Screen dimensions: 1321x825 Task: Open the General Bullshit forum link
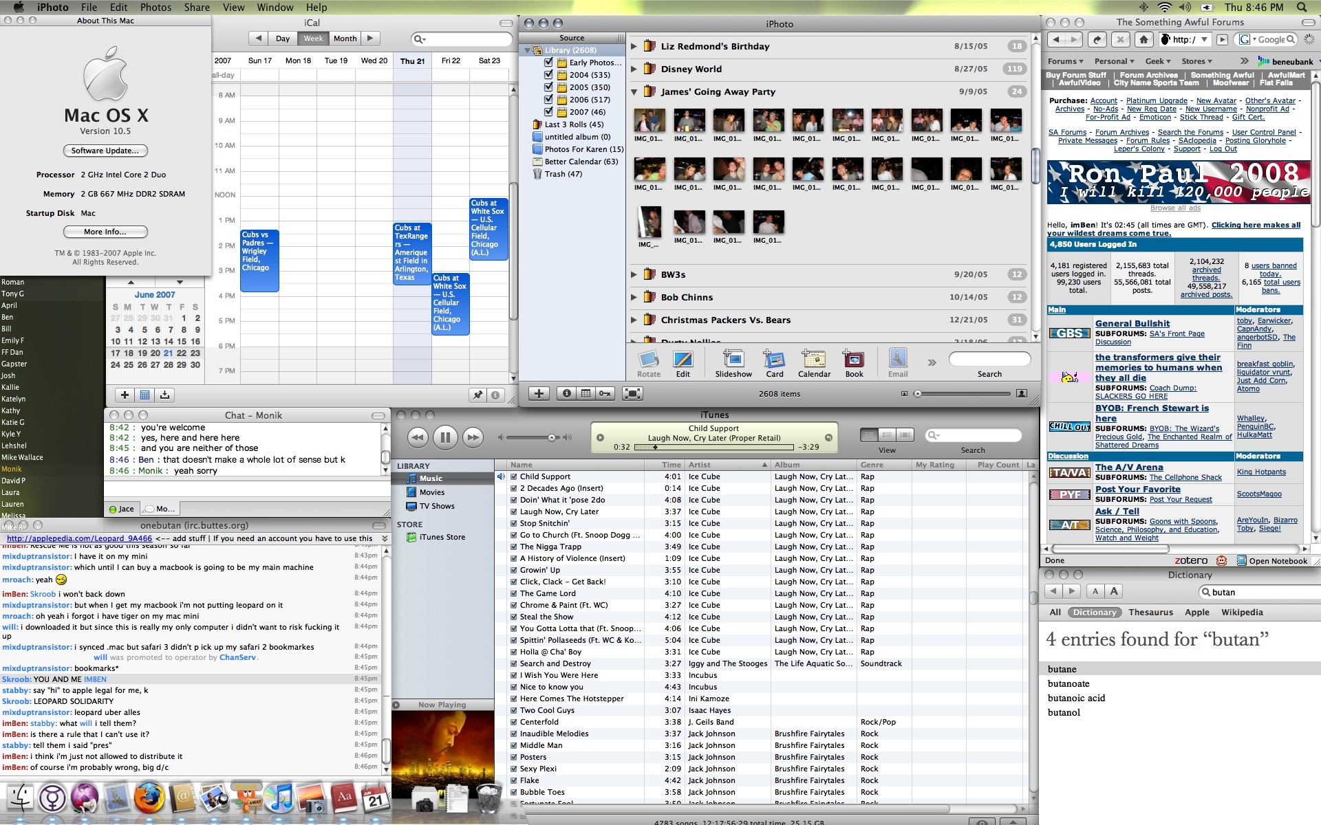click(x=1132, y=323)
